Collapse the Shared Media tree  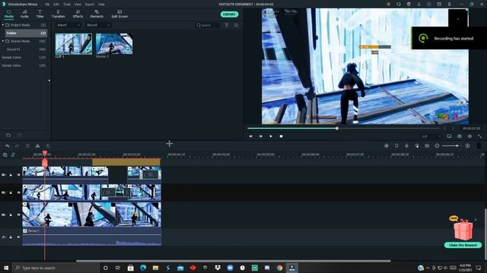tap(3, 41)
